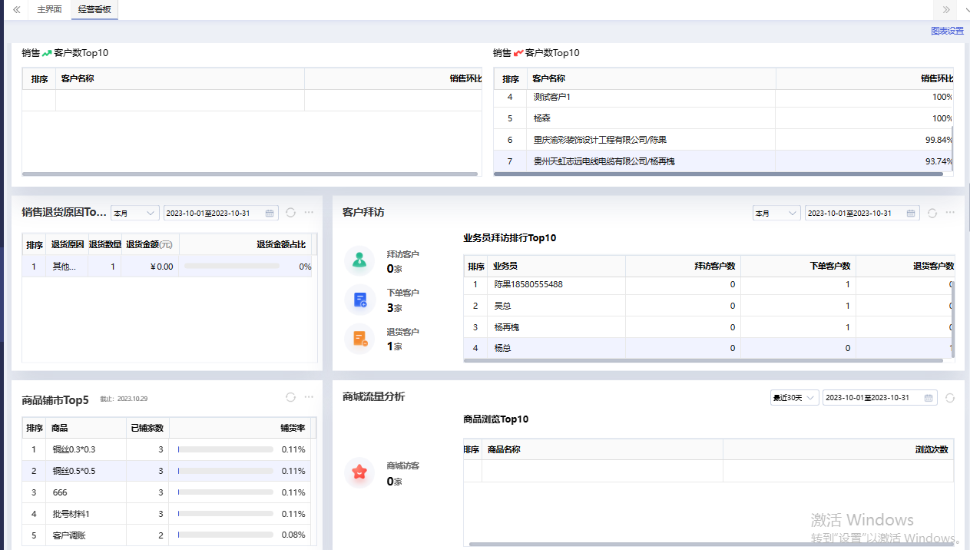Select the 经营看板 tab

[94, 10]
